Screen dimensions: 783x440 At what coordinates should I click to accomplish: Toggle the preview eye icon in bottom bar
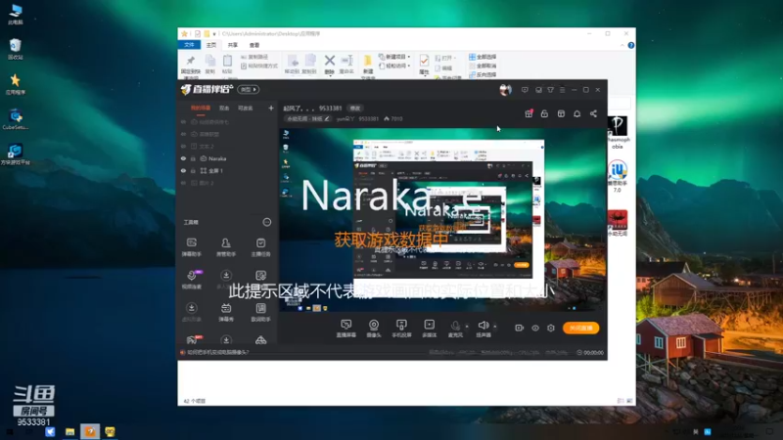(535, 328)
